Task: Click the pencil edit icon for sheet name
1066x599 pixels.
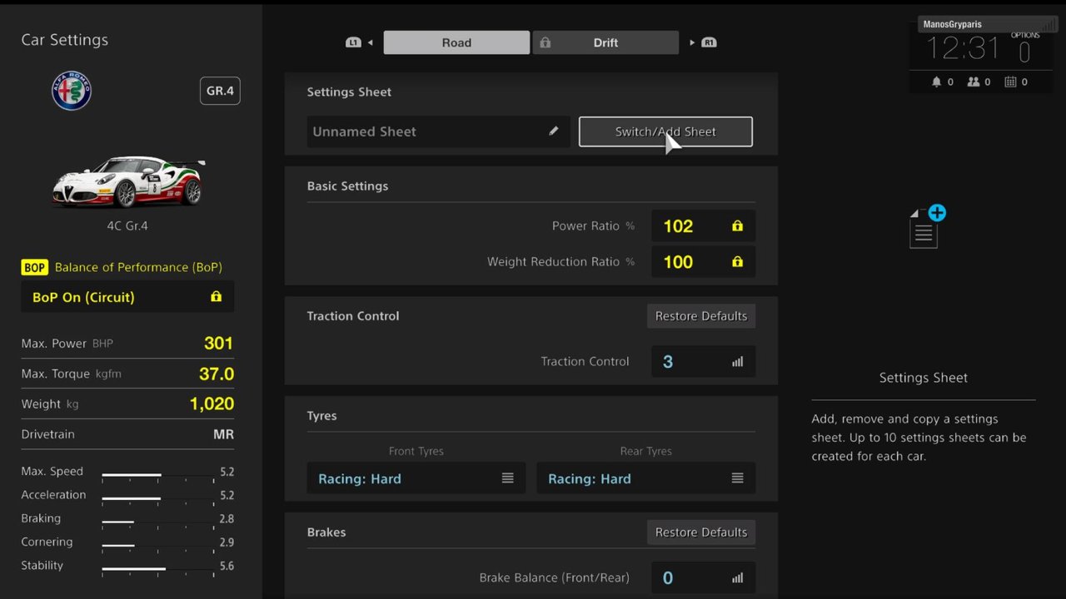Action: [x=554, y=131]
